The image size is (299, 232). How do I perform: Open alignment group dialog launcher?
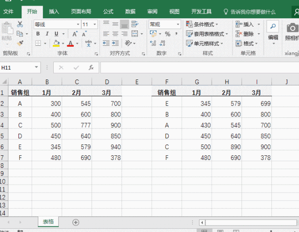(x=143, y=54)
